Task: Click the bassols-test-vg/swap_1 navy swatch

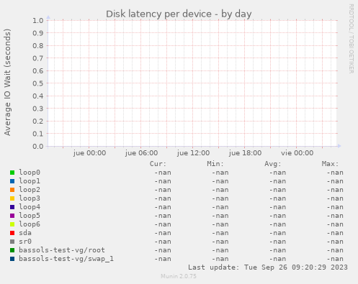Action: pyautogui.click(x=12, y=259)
